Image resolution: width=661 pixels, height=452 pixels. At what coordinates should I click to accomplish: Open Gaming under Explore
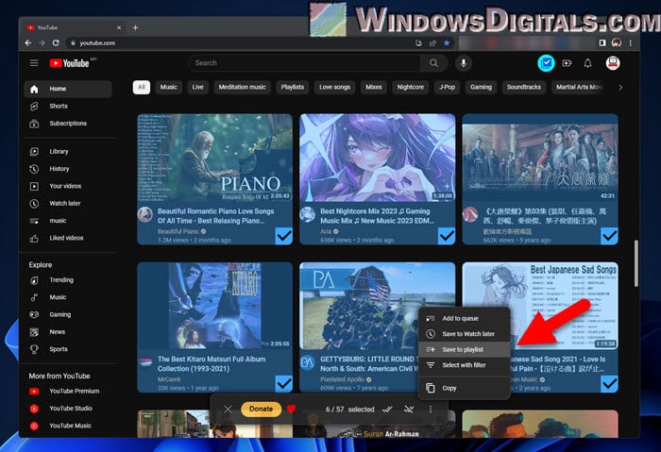(68, 314)
